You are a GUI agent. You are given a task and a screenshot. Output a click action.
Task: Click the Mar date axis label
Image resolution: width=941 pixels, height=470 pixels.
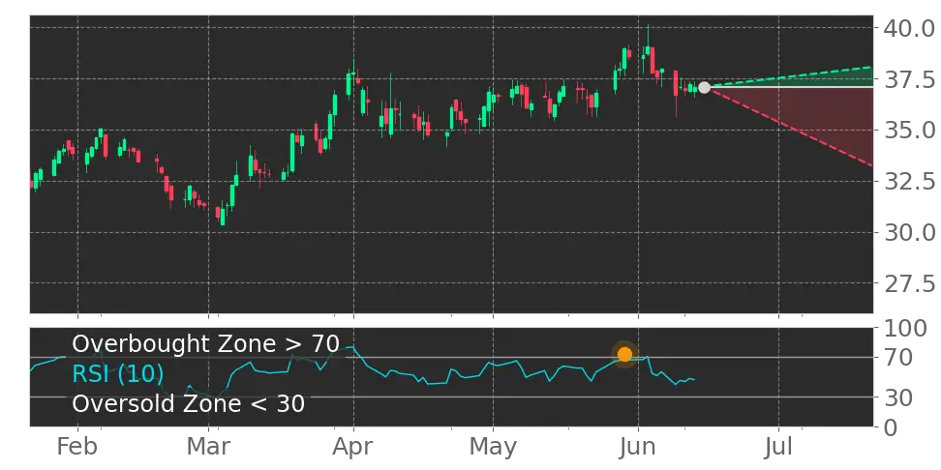(x=208, y=447)
